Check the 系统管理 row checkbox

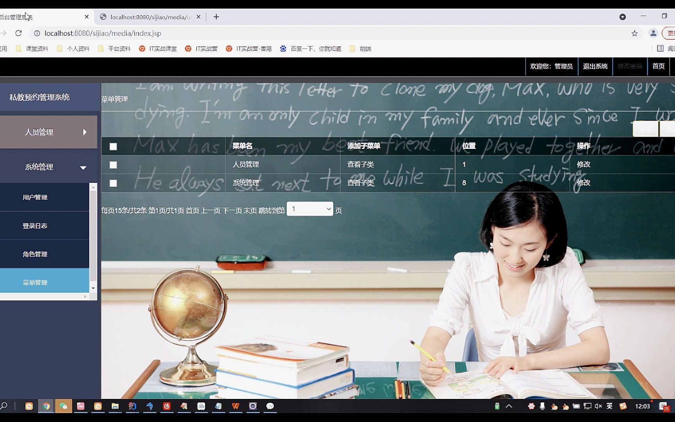tap(113, 183)
